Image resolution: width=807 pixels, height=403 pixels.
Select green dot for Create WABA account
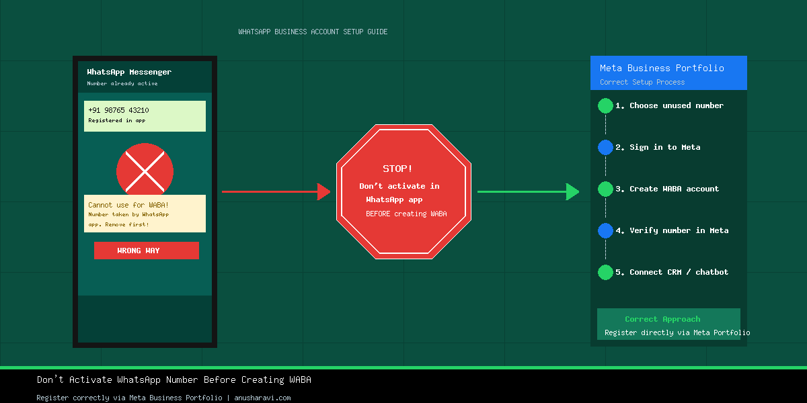pos(605,189)
